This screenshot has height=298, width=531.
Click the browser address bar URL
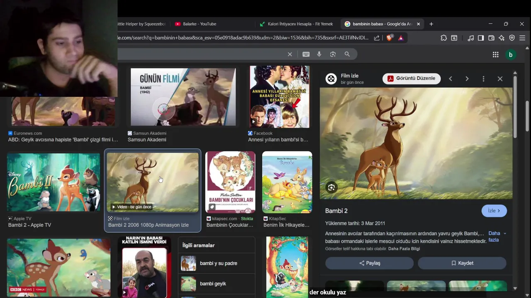[244, 38]
